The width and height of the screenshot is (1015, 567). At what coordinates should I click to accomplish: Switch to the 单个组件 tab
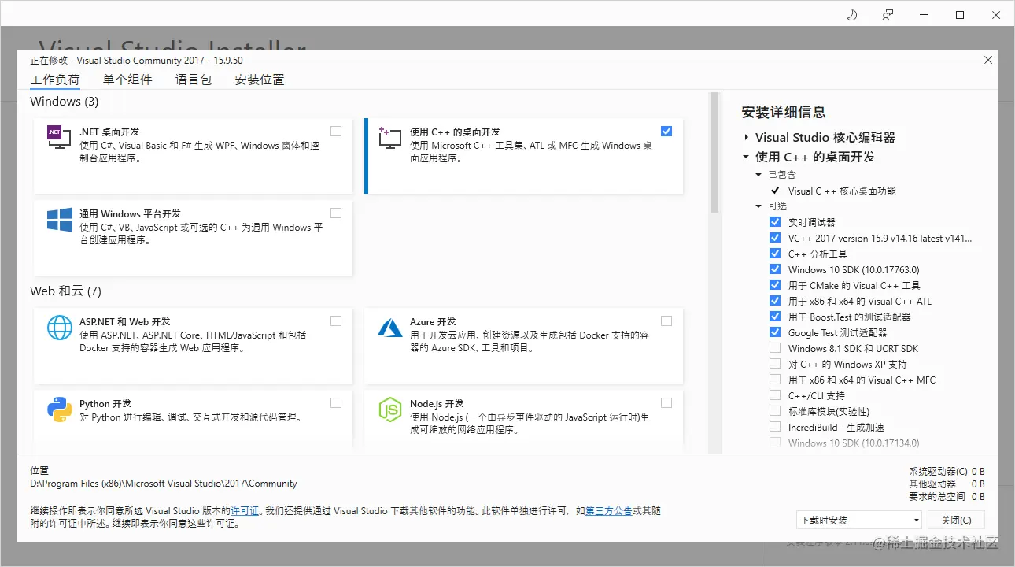tap(127, 79)
